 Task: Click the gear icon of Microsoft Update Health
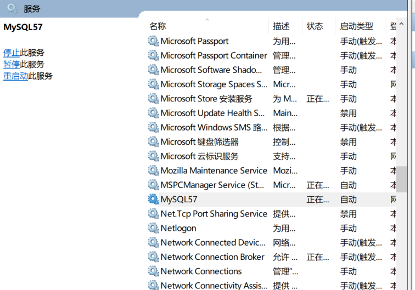pyautogui.click(x=153, y=113)
